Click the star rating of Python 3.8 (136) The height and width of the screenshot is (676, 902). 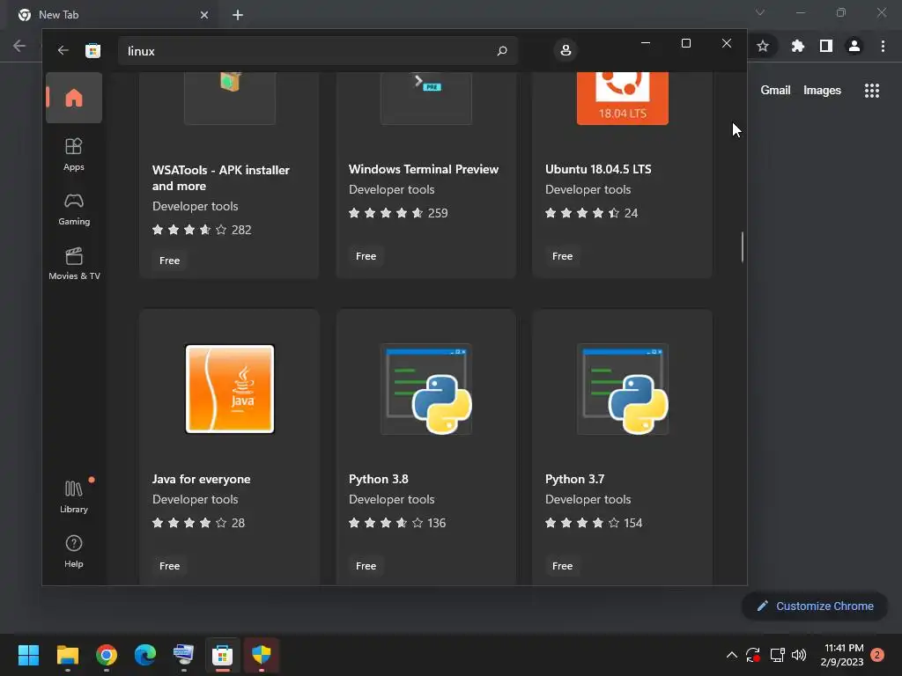pyautogui.click(x=397, y=523)
